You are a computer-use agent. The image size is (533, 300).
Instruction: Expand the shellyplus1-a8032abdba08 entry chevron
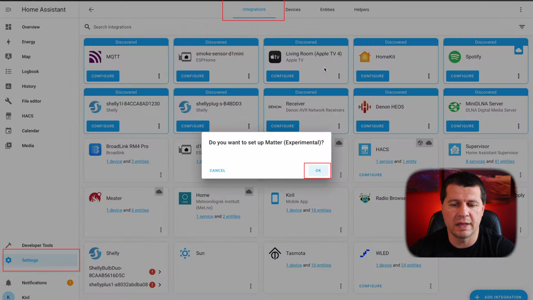160,285
